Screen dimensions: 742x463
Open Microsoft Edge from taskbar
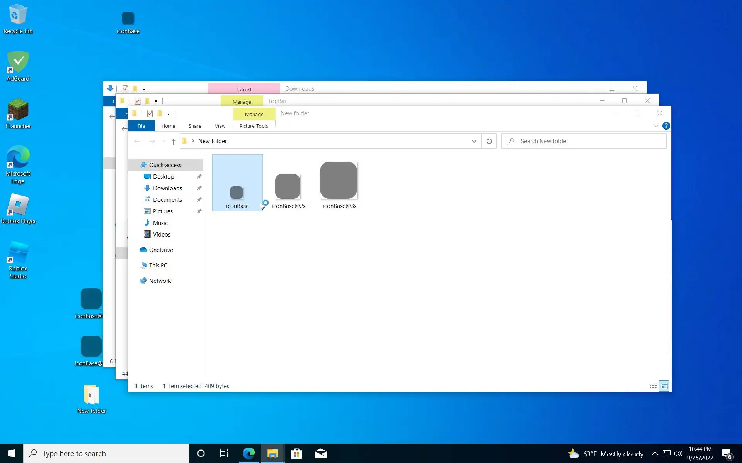248,453
